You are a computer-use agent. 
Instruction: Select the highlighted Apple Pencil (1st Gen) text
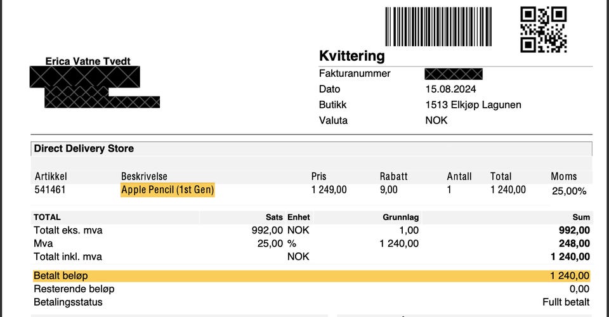167,190
